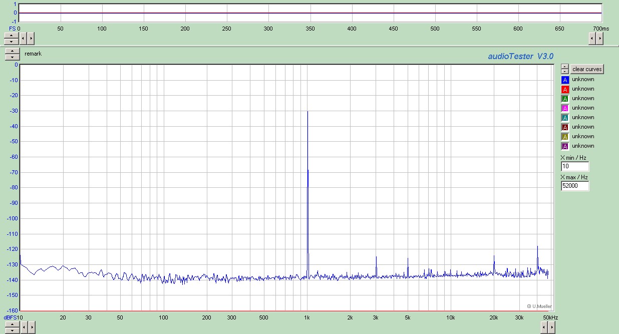This screenshot has height=334, width=619.
Task: Click the 700ms label on the time axis
Action: (601, 29)
